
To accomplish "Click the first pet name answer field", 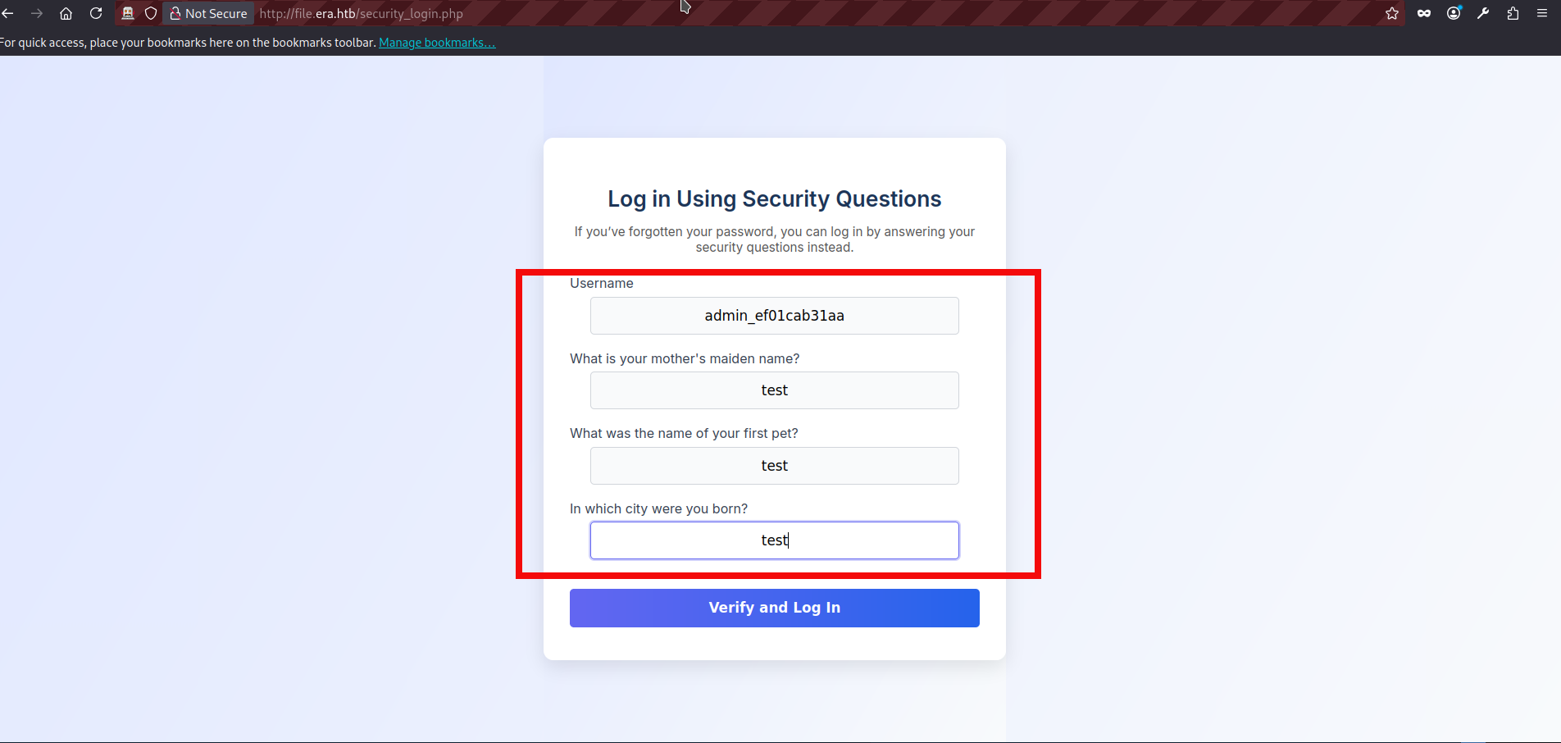I will click(x=774, y=465).
